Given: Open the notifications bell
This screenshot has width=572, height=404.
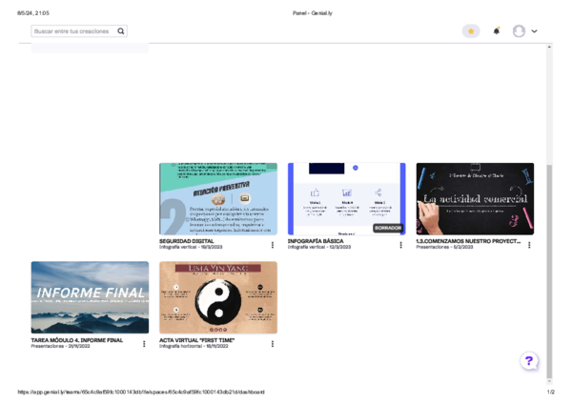Looking at the screenshot, I should [496, 31].
